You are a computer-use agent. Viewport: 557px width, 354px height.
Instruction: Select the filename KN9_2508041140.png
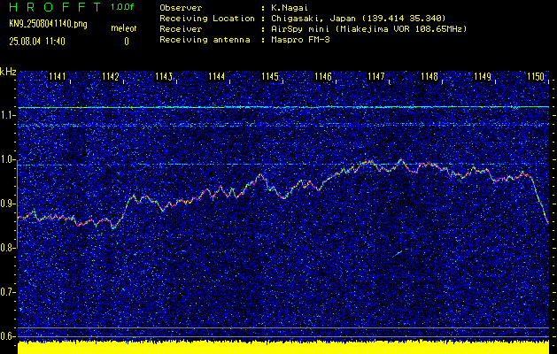coord(48,25)
